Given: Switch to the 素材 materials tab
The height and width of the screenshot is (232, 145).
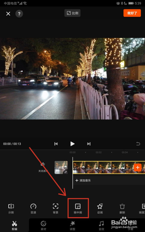Looking at the screenshot, I should [x=43, y=226].
